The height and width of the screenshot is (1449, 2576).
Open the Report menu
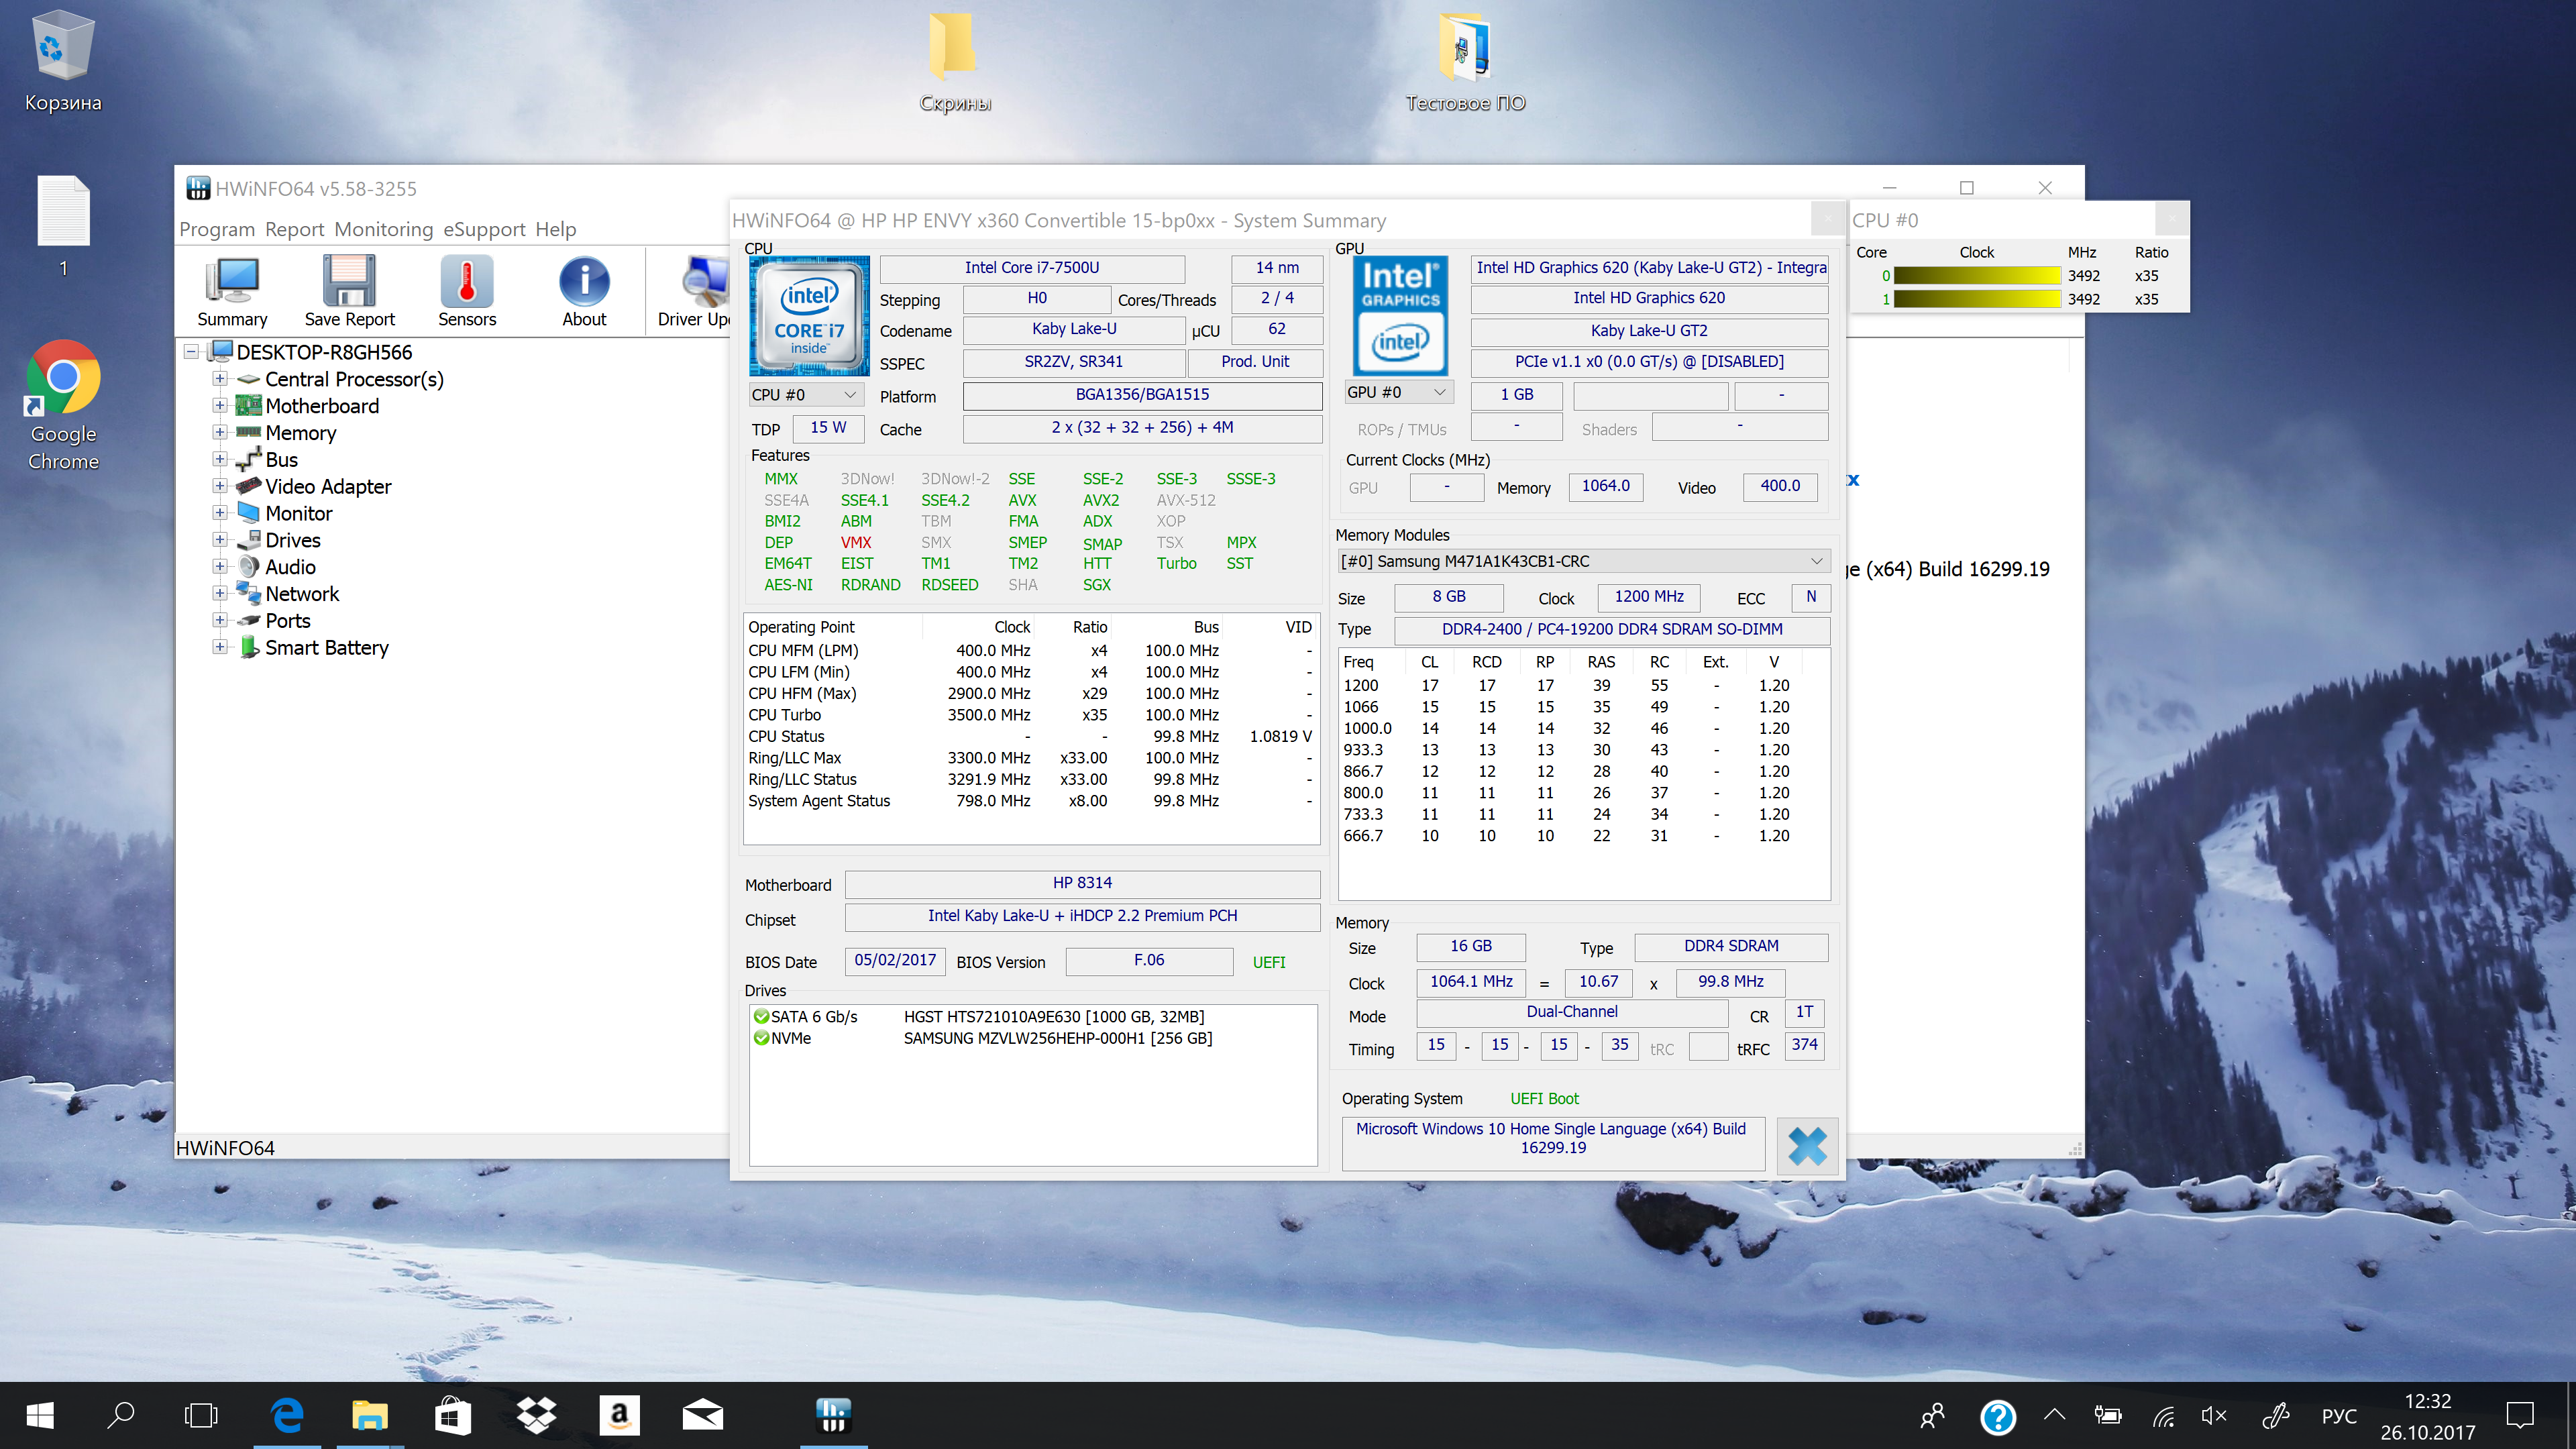coord(295,229)
